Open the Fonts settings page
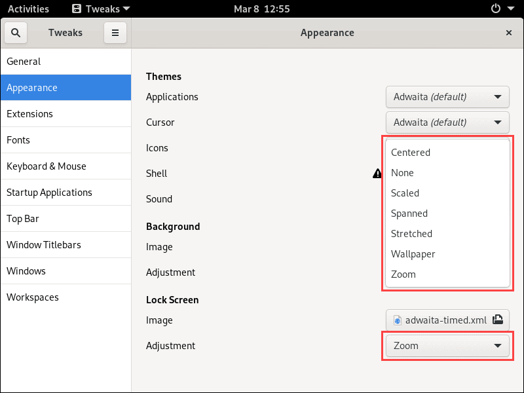 [x=66, y=140]
